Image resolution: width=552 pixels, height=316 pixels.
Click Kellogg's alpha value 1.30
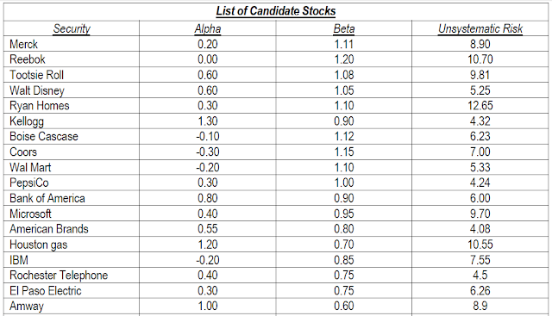[208, 121]
